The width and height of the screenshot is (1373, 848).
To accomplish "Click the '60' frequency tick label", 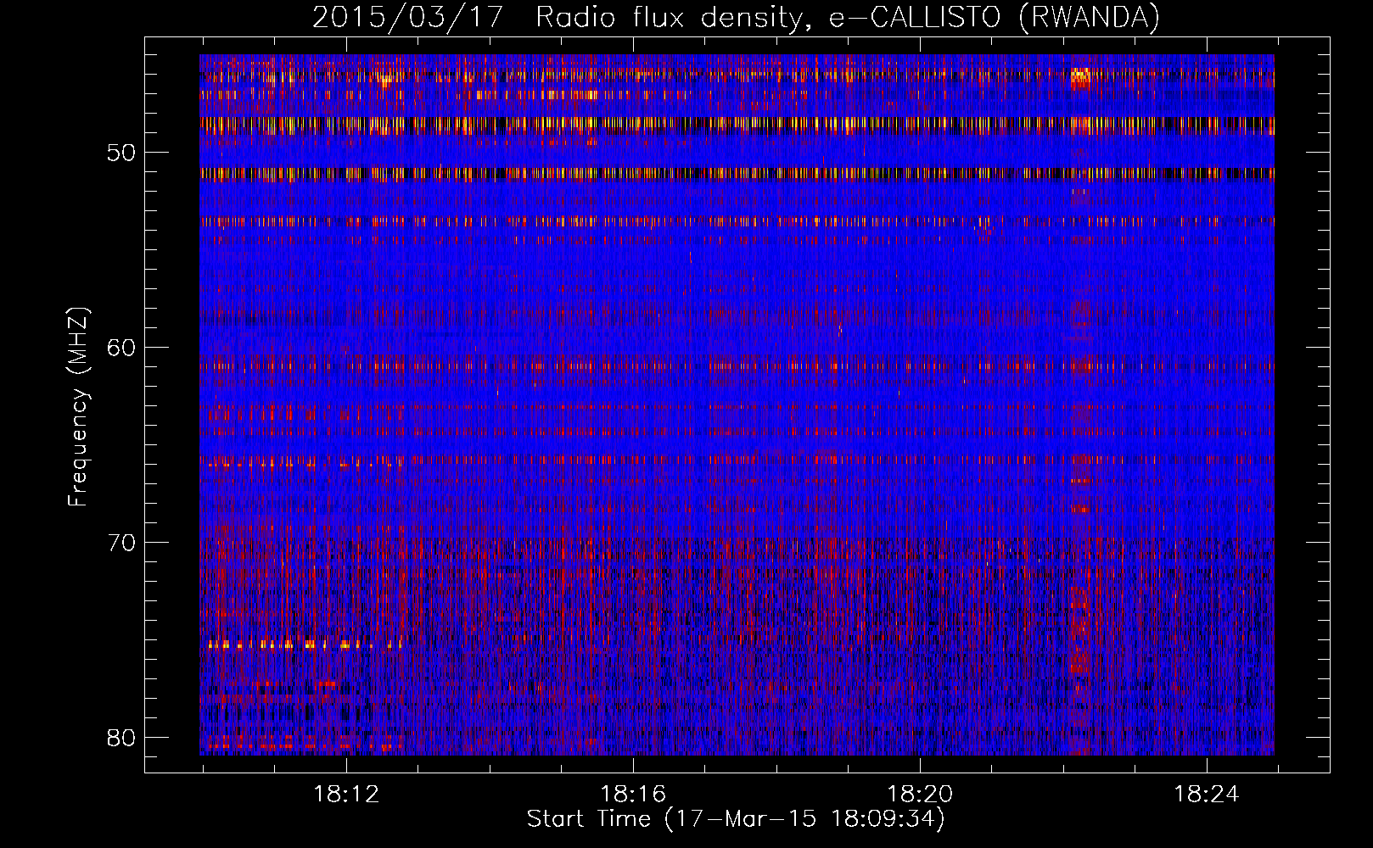I will pyautogui.click(x=121, y=348).
